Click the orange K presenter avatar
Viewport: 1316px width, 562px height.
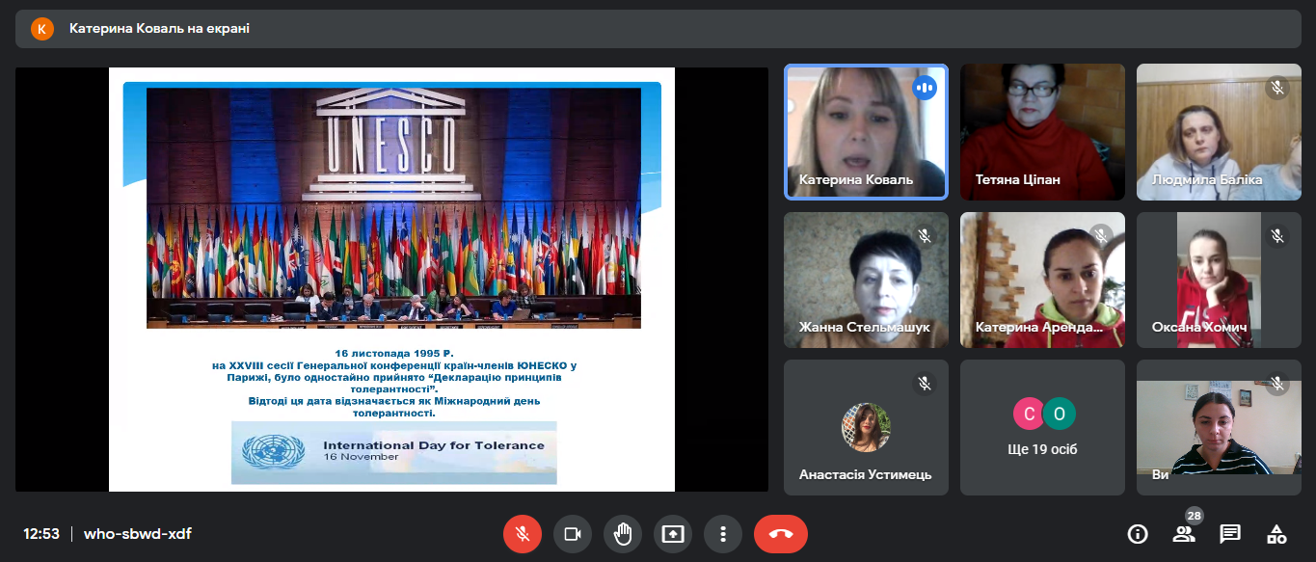[42, 29]
